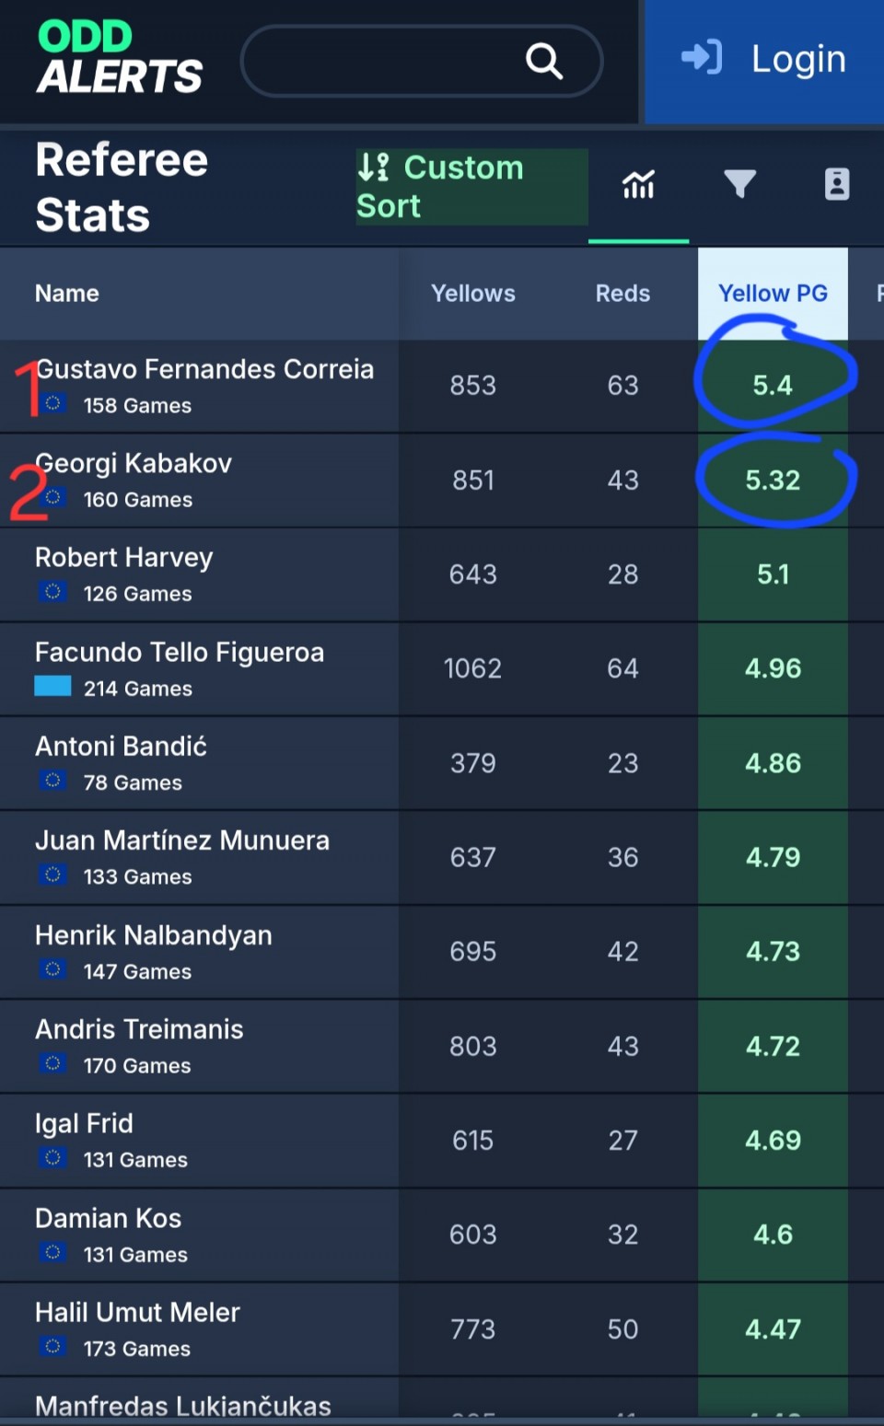884x1426 pixels.
Task: Click the EU flag under Robert Harvey
Action: click(52, 592)
